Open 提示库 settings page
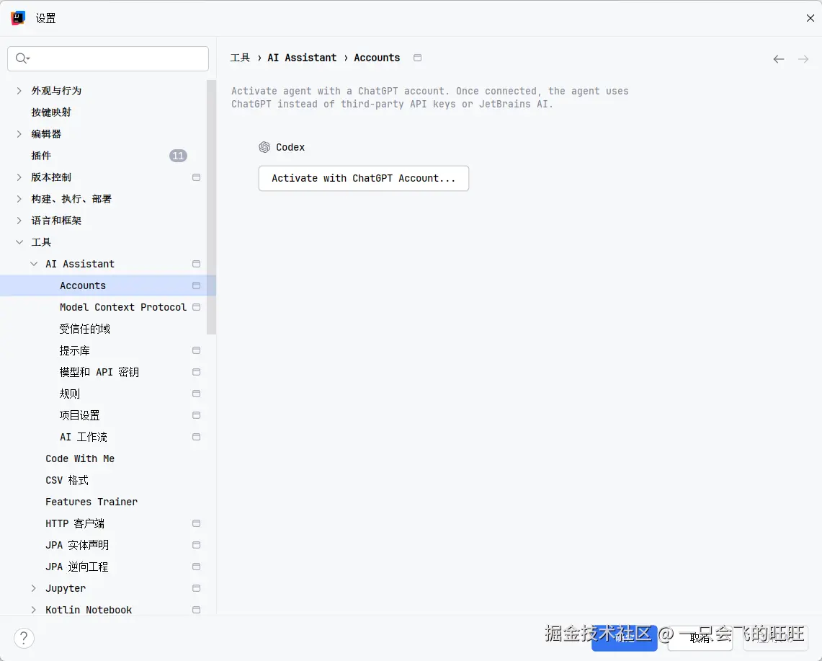 click(x=74, y=350)
